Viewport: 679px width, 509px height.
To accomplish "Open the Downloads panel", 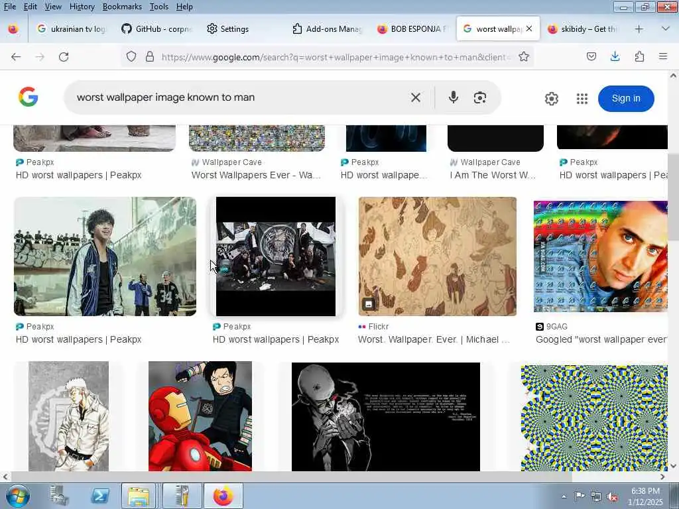I will pos(615,56).
